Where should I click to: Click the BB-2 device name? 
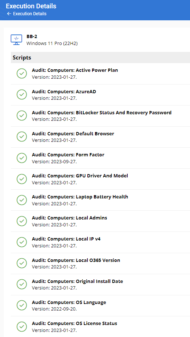coord(32,37)
